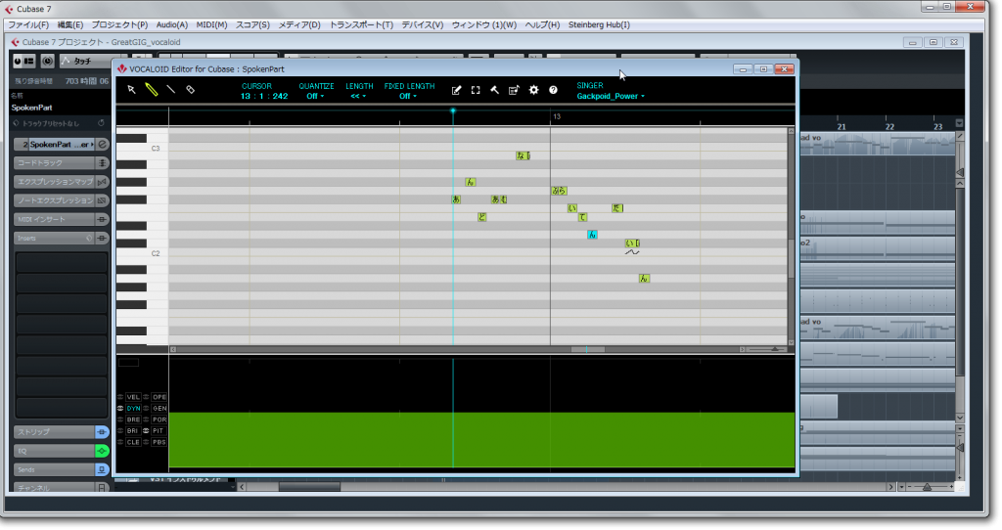Click the icon at right of エクスプレッションマップ
This screenshot has height=530, width=1002.
coord(102,182)
